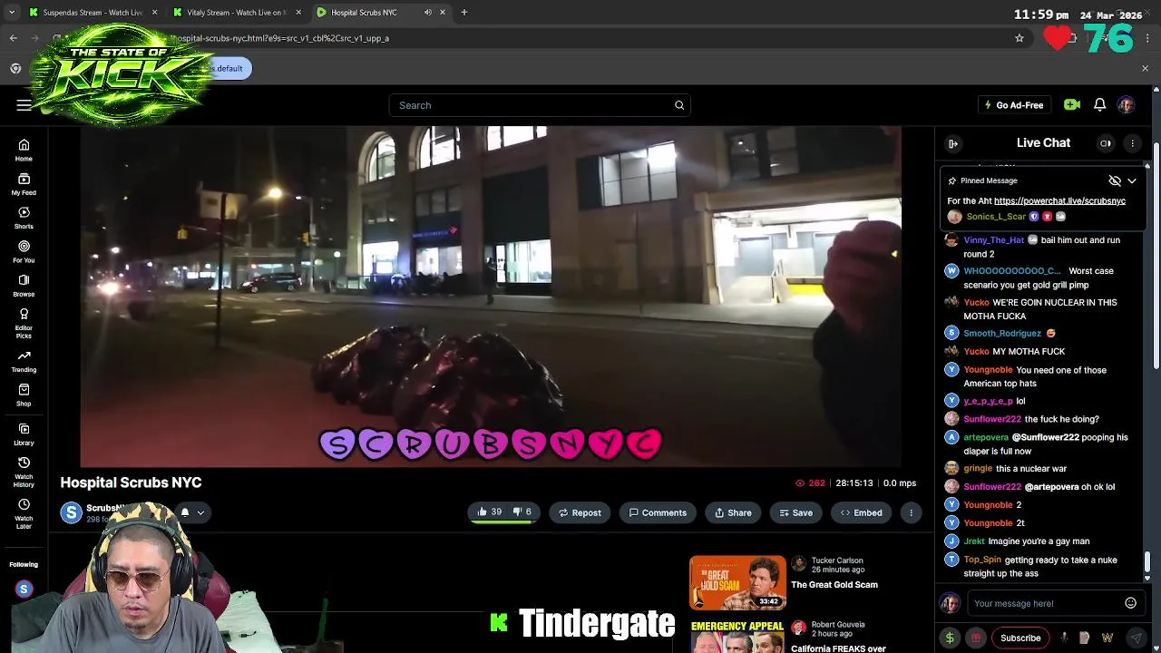Viewport: 1161px width, 653px height.
Task: Open Watch History in the sidebar
Action: coord(24,472)
